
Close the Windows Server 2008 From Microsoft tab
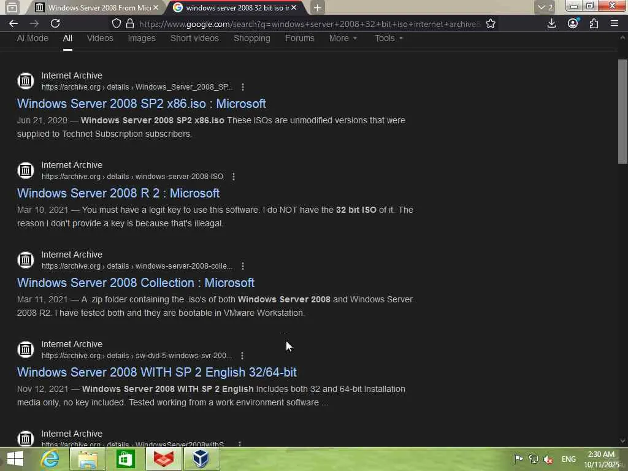(156, 7)
